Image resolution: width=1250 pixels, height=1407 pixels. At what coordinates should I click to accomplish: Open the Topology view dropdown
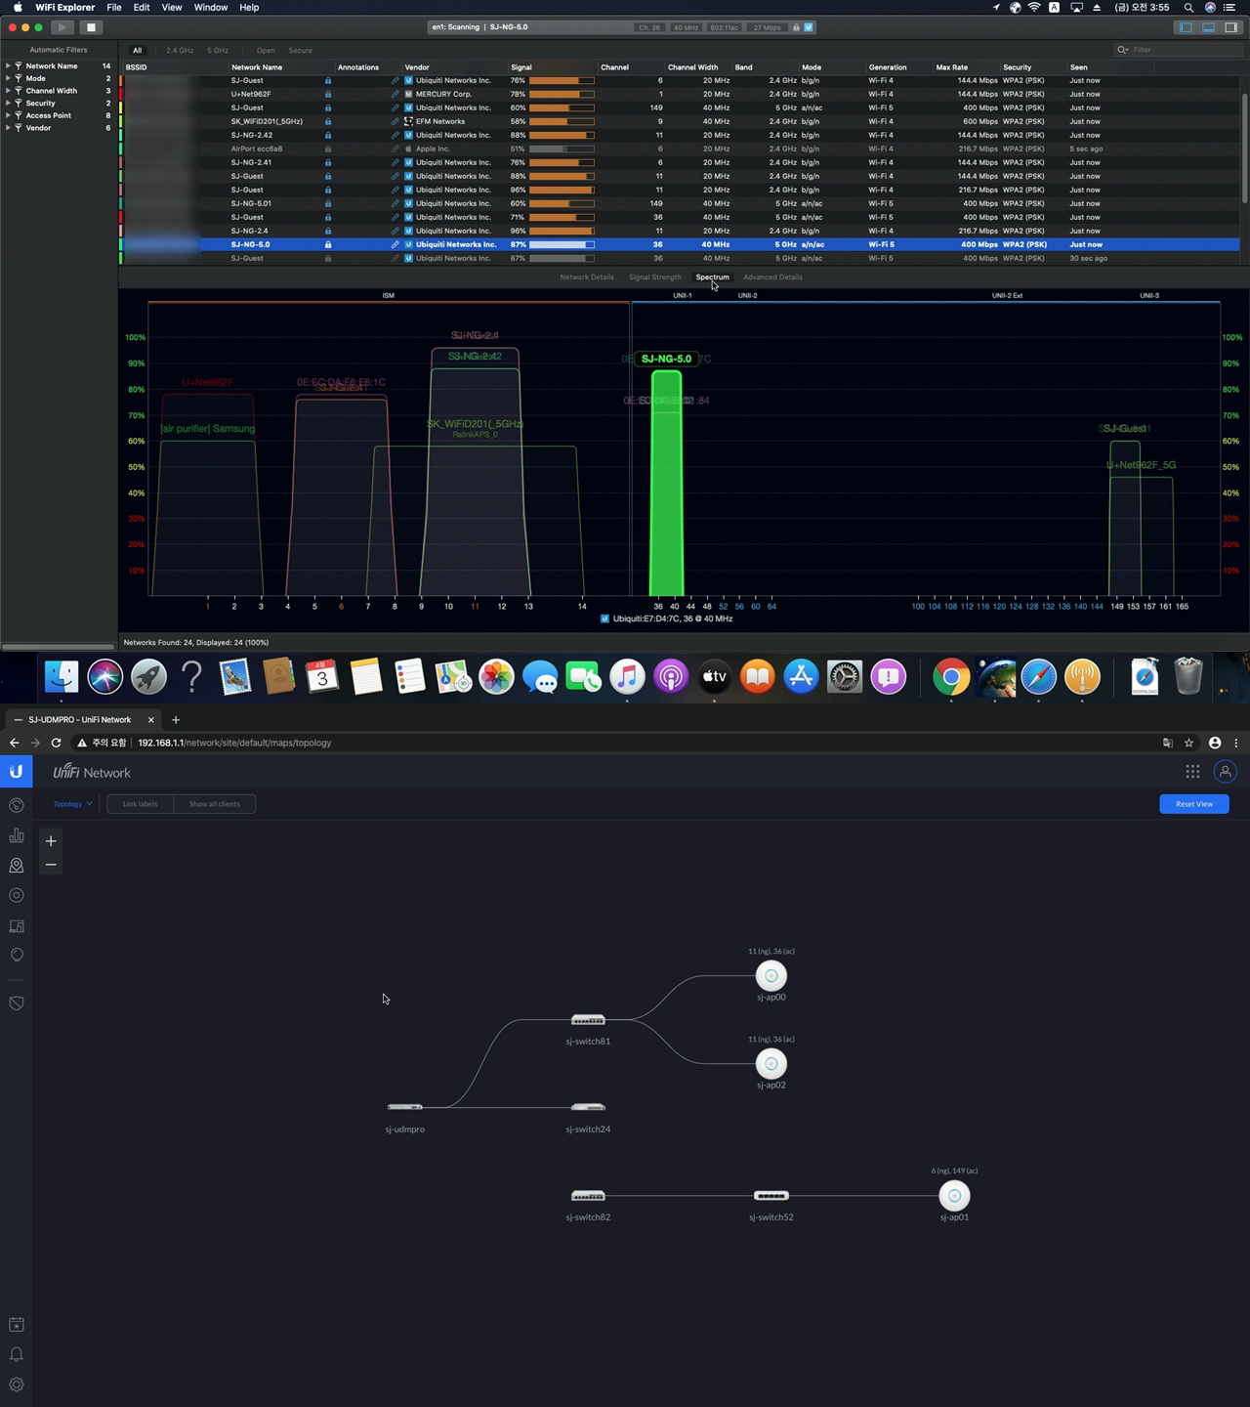coord(72,804)
